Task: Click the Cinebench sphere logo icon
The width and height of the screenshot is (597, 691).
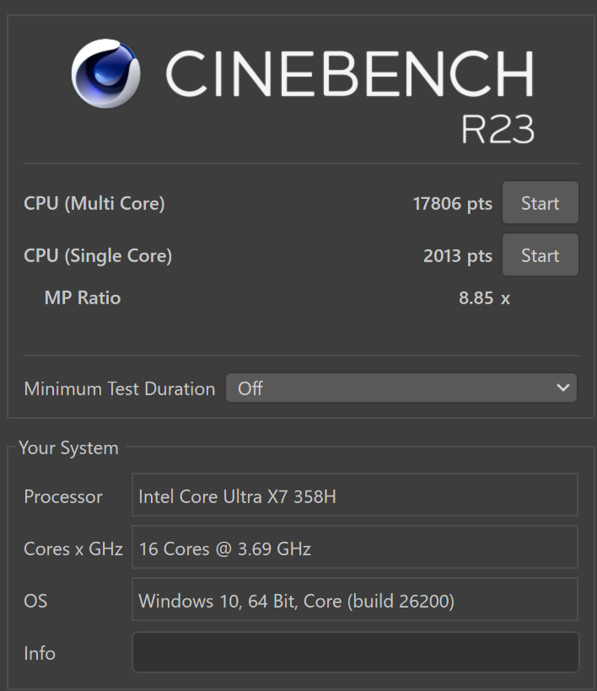Action: (x=105, y=72)
